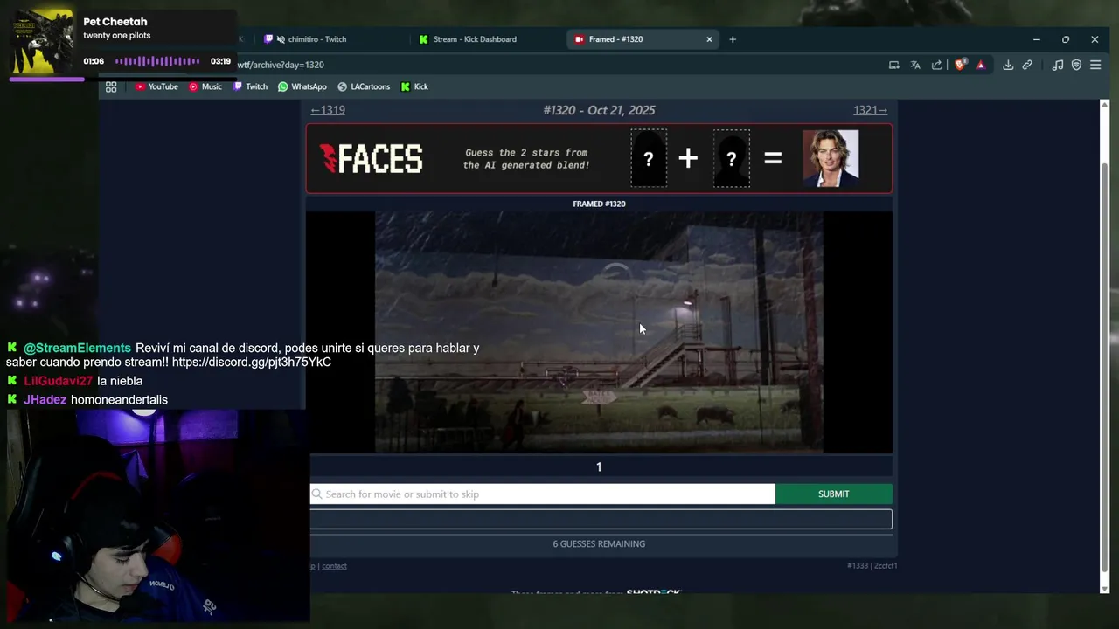
Task: Open the discord.gg invite link in chat
Action: [x=252, y=362]
